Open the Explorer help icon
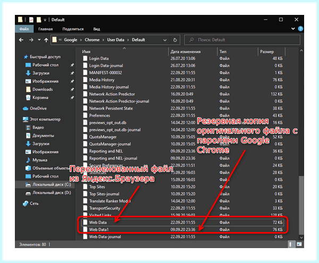 300,29
